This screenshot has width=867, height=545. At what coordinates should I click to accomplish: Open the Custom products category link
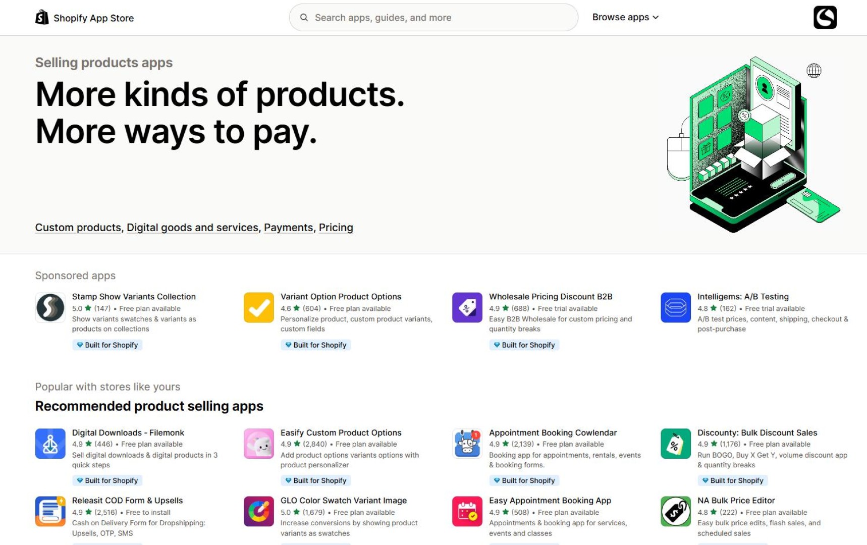point(78,228)
